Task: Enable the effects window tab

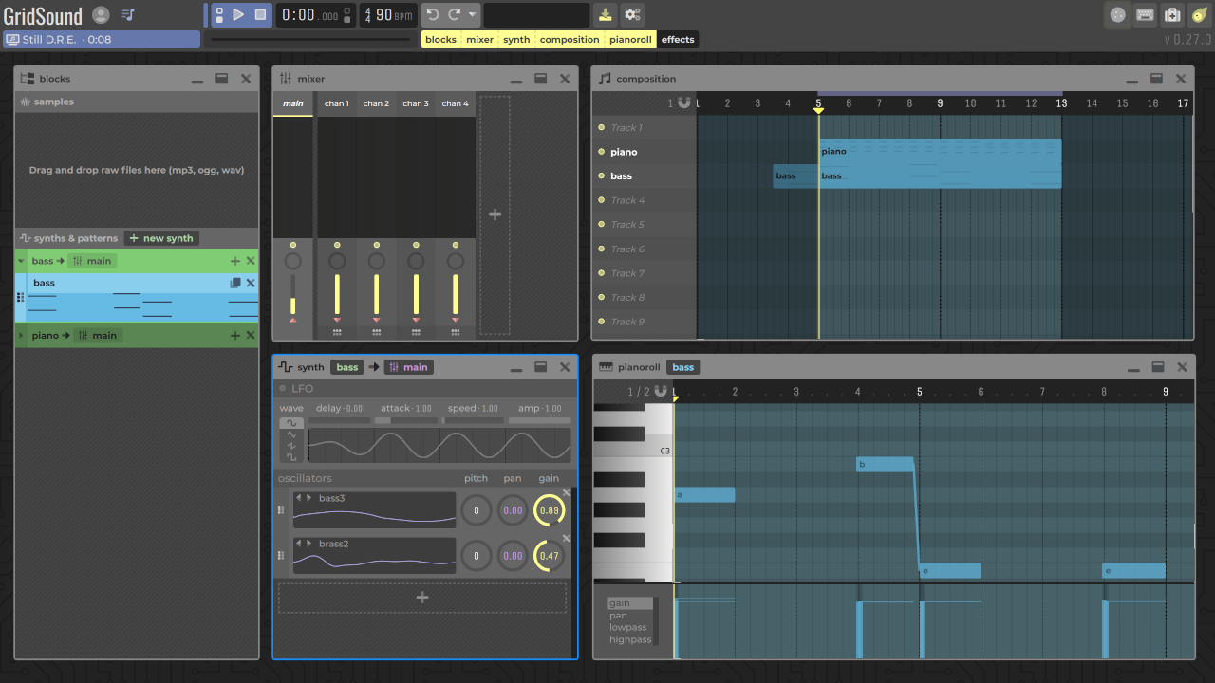Action: (678, 40)
